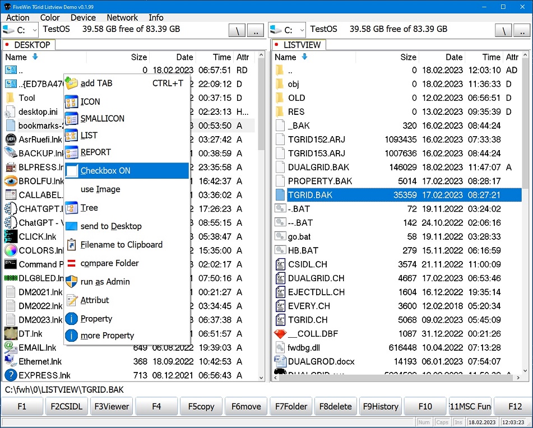The width and height of the screenshot is (533, 428).
Task: Sort left pane by Name column arrow
Action: tap(35, 57)
